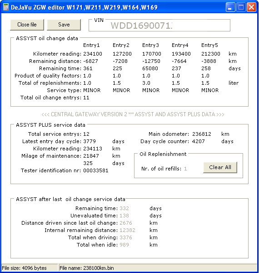The image size is (259, 273).
Task: Select Entry5 kilometer reading 212300
Action: [x=211, y=54]
